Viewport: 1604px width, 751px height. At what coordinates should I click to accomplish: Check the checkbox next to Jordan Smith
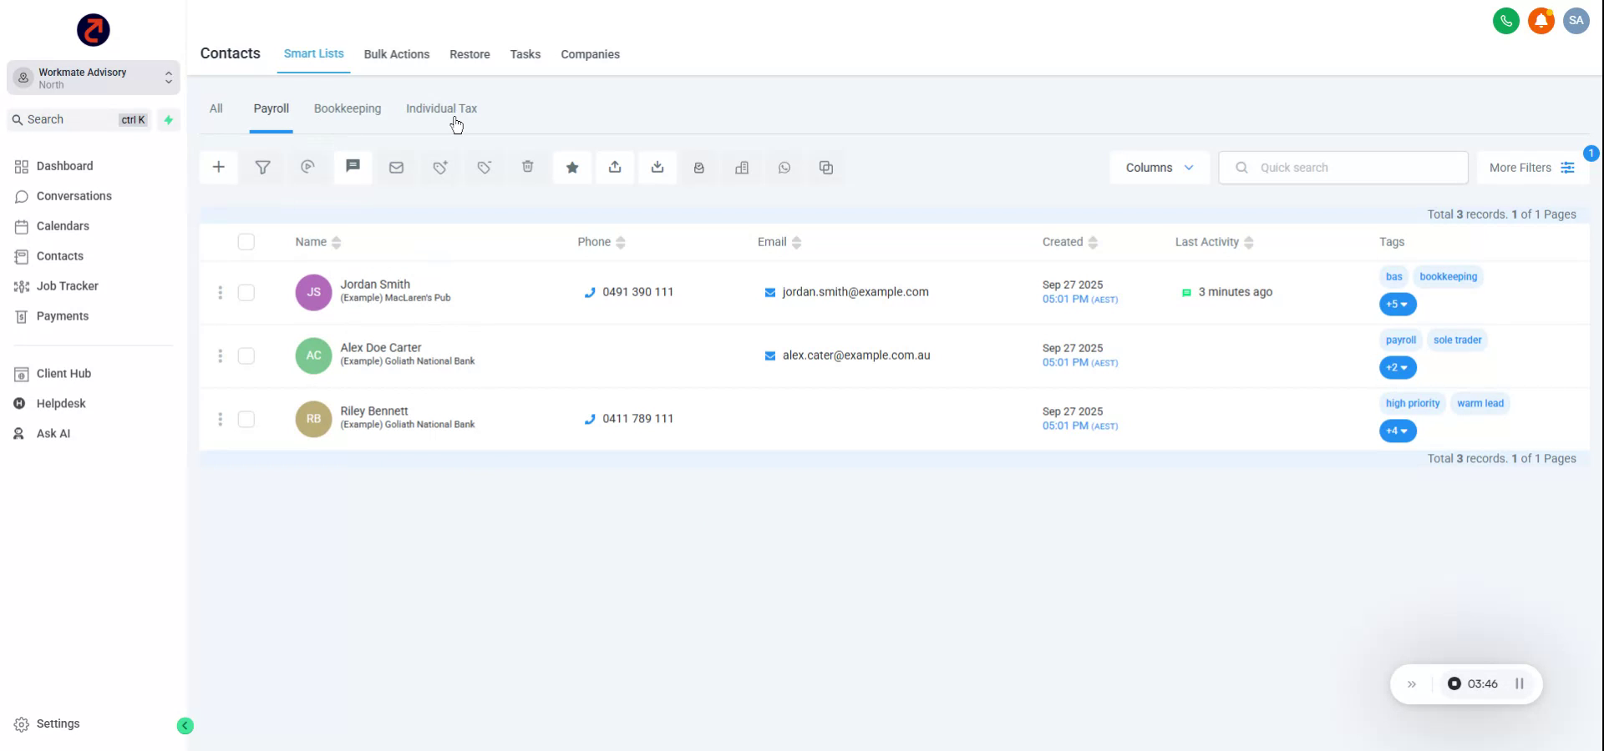246,293
